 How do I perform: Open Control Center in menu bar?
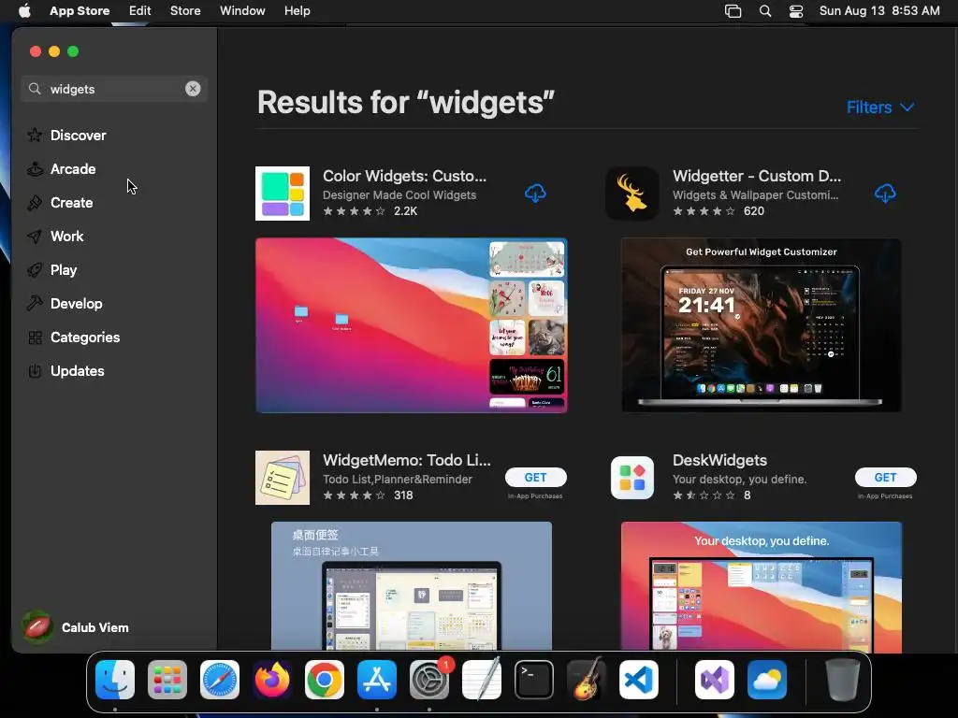click(796, 11)
